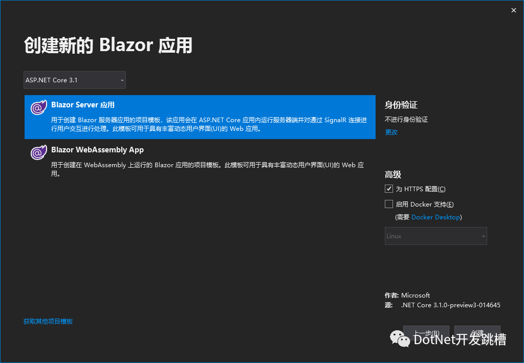
Task: Click the 不进行身份验证 text
Action: click(406, 120)
